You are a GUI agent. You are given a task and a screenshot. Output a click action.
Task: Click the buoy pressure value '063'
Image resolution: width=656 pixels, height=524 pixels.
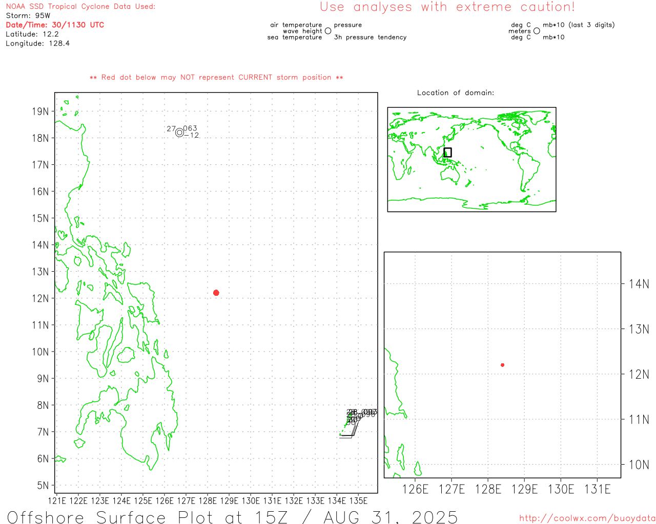click(x=190, y=128)
